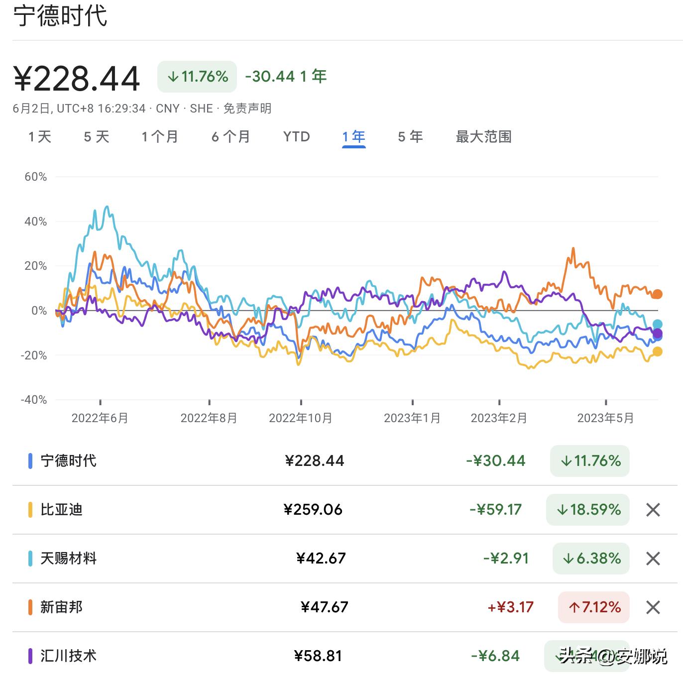Open the 天赐材料 stock row
683x680 pixels.
click(x=344, y=559)
